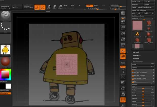Select the black main color swatch
Screen dimensions: 157x107
[x=3, y=86]
